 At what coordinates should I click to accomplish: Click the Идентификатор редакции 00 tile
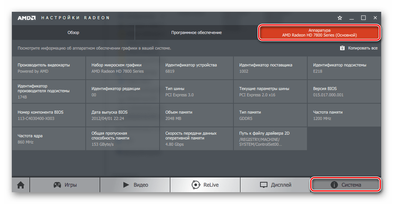click(x=123, y=91)
